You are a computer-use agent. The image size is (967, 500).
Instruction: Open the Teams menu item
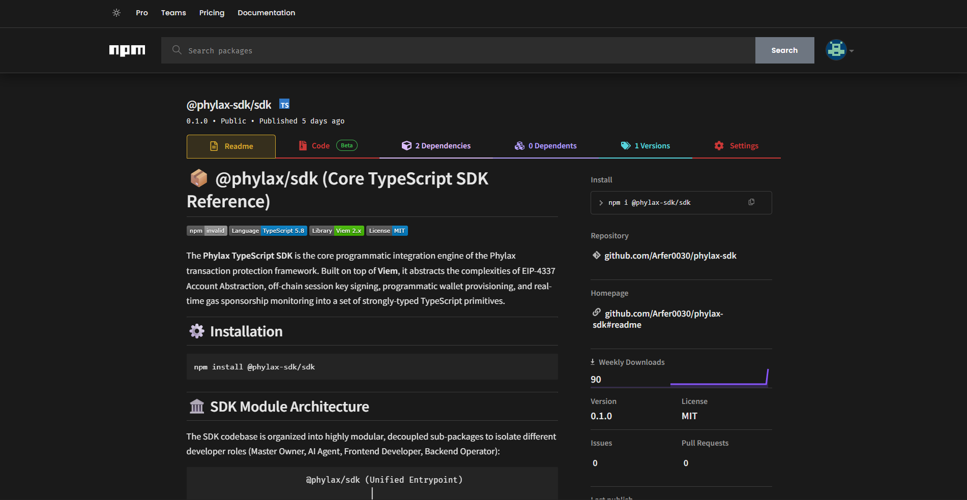(x=173, y=13)
